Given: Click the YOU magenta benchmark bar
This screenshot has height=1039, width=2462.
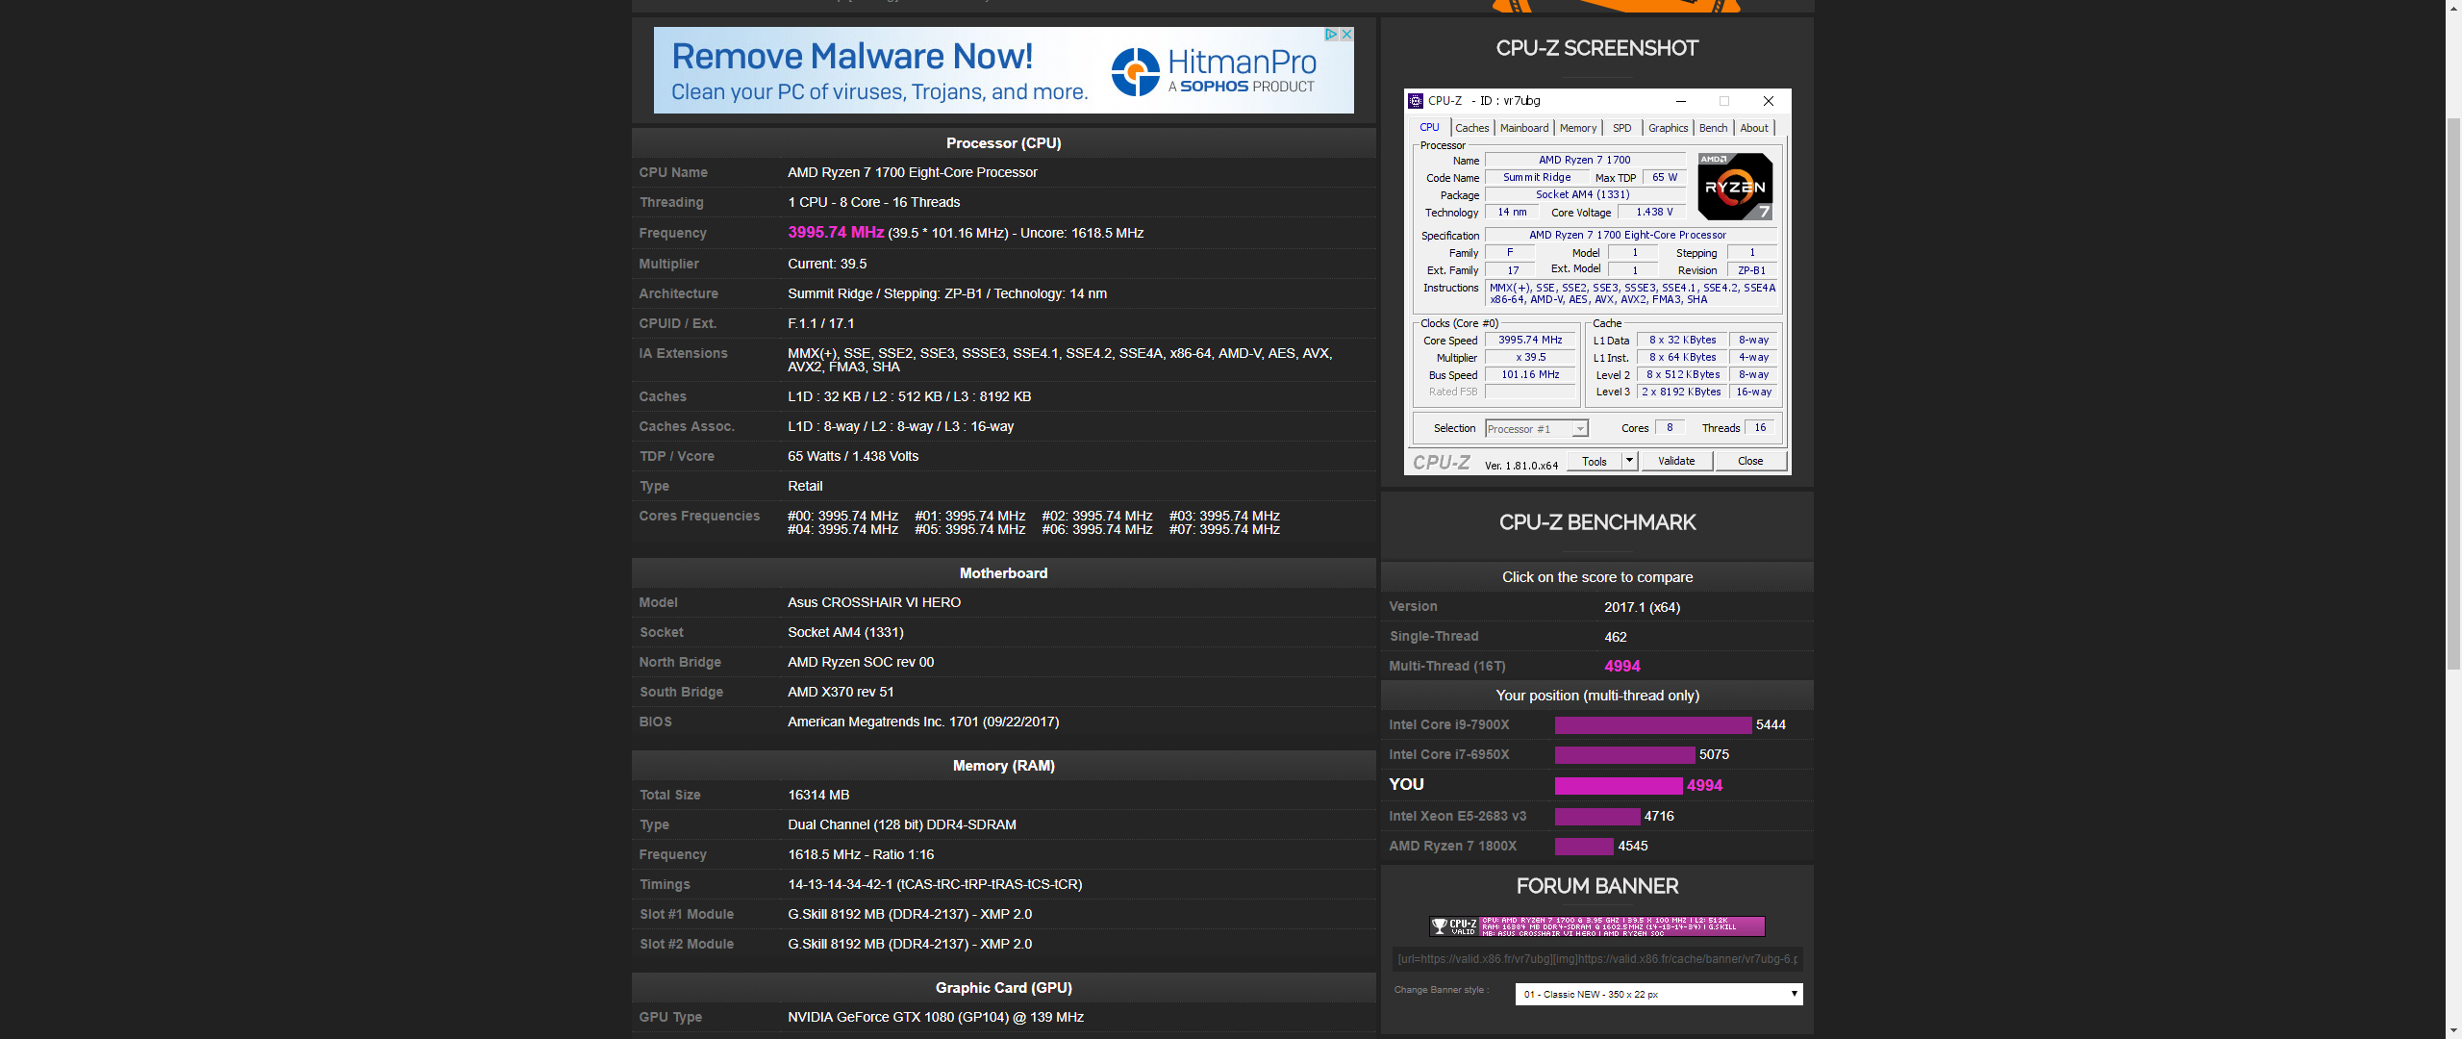Looking at the screenshot, I should pyautogui.click(x=1618, y=785).
